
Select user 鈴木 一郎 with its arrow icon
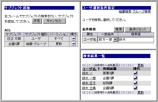pyautogui.click(x=135, y=78)
